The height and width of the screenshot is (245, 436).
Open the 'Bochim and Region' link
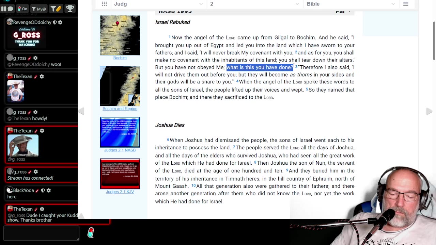[120, 109]
